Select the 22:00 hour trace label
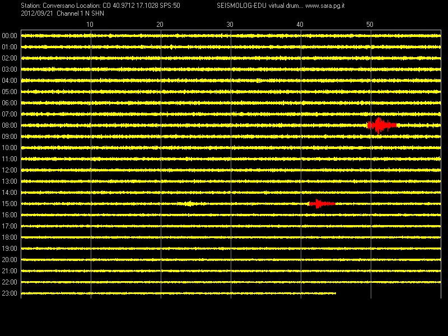The image size is (448, 336). click(x=10, y=282)
